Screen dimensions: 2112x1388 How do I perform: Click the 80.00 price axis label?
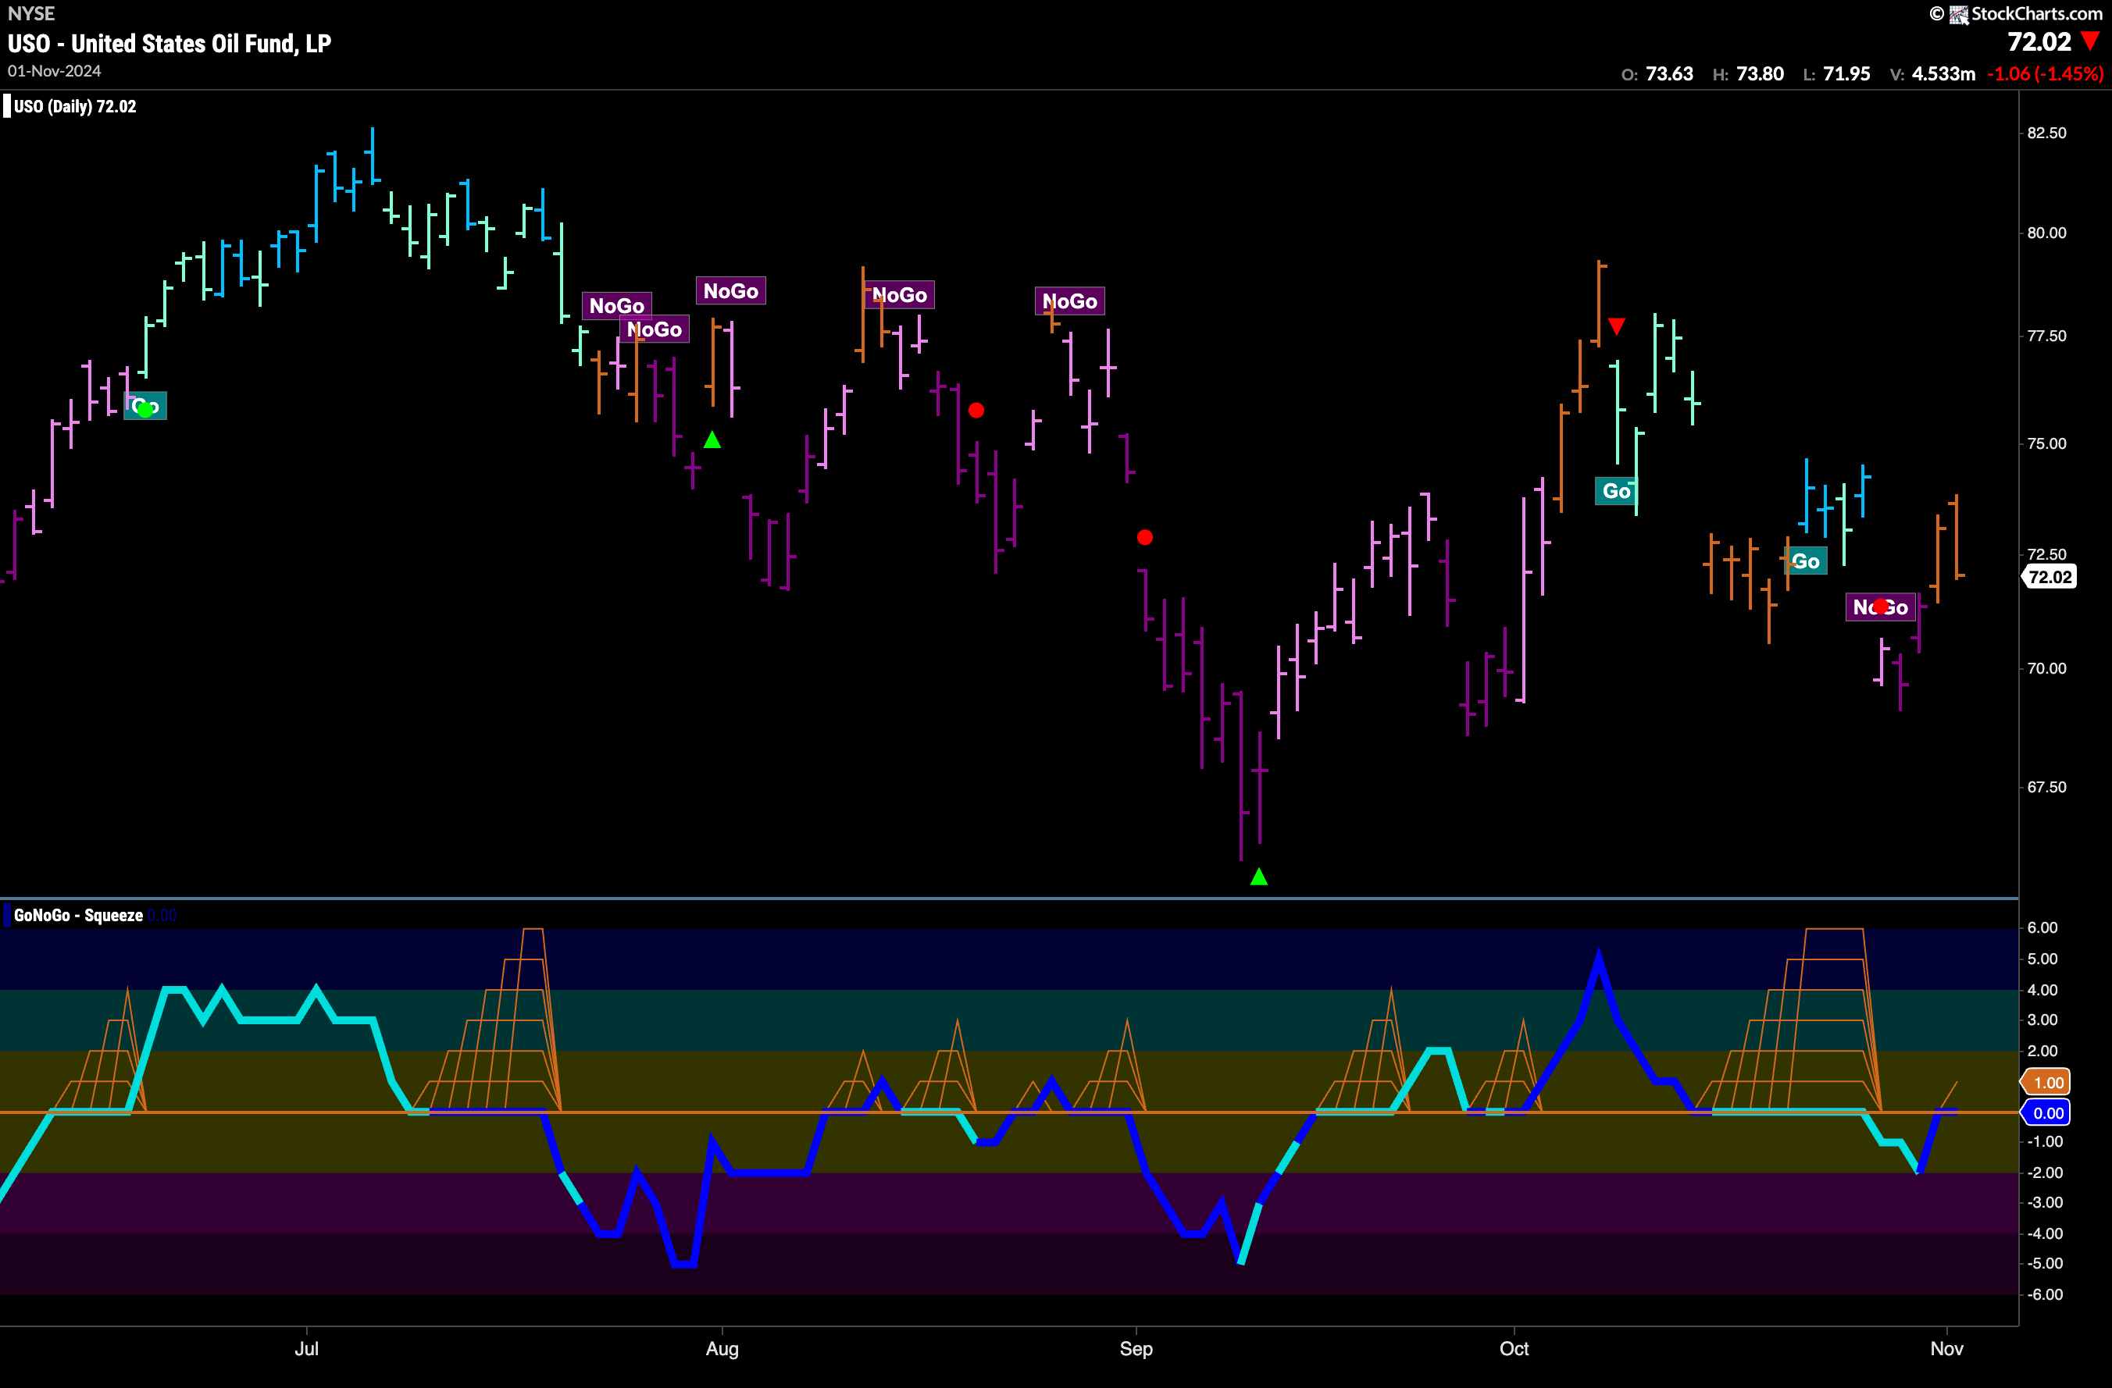coord(2046,233)
